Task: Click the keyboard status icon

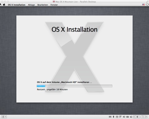Action: (110, 117)
